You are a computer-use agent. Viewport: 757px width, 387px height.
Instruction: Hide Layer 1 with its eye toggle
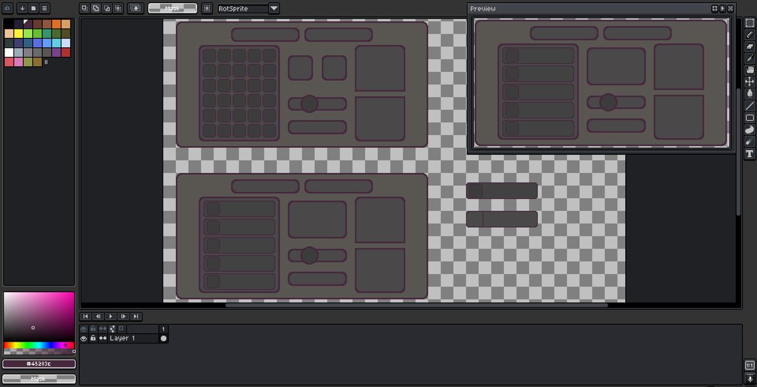pos(83,338)
